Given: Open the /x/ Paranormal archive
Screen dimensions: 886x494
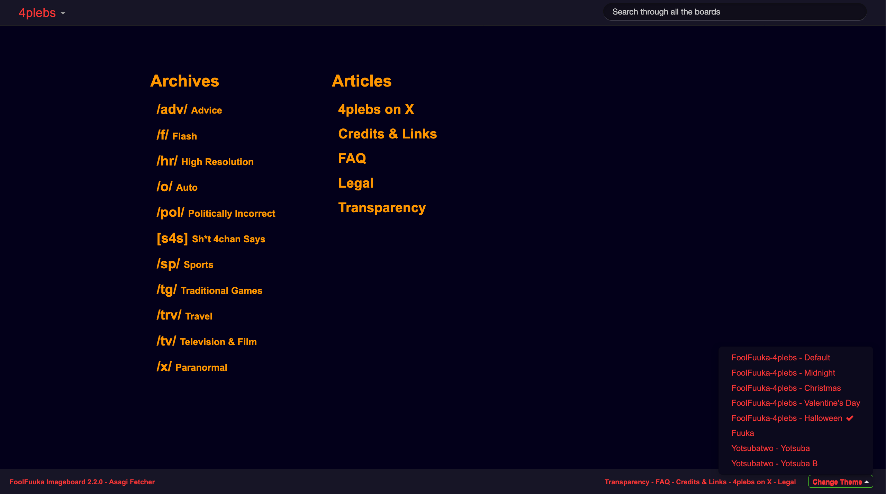Looking at the screenshot, I should point(192,367).
